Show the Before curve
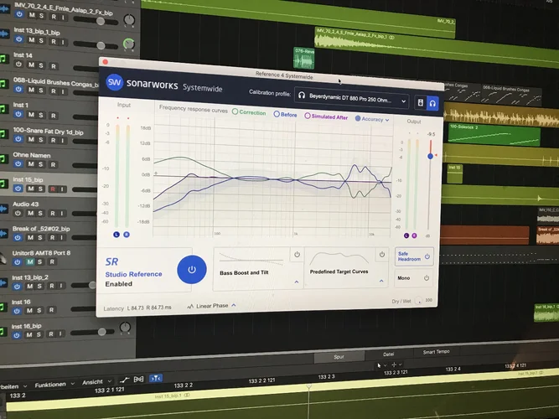The image size is (559, 419). point(285,115)
